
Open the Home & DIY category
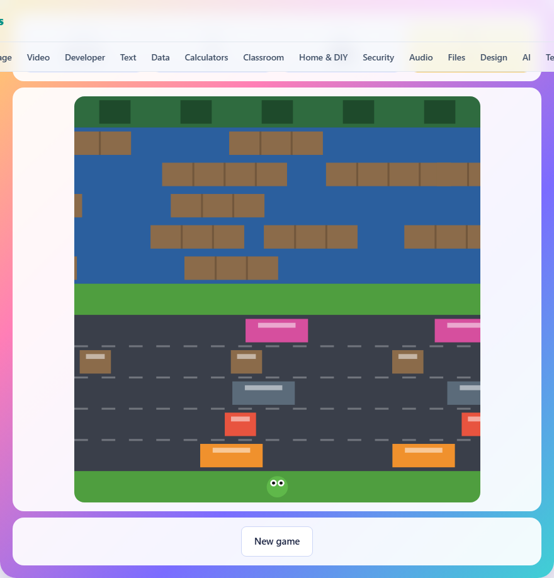[x=323, y=57]
